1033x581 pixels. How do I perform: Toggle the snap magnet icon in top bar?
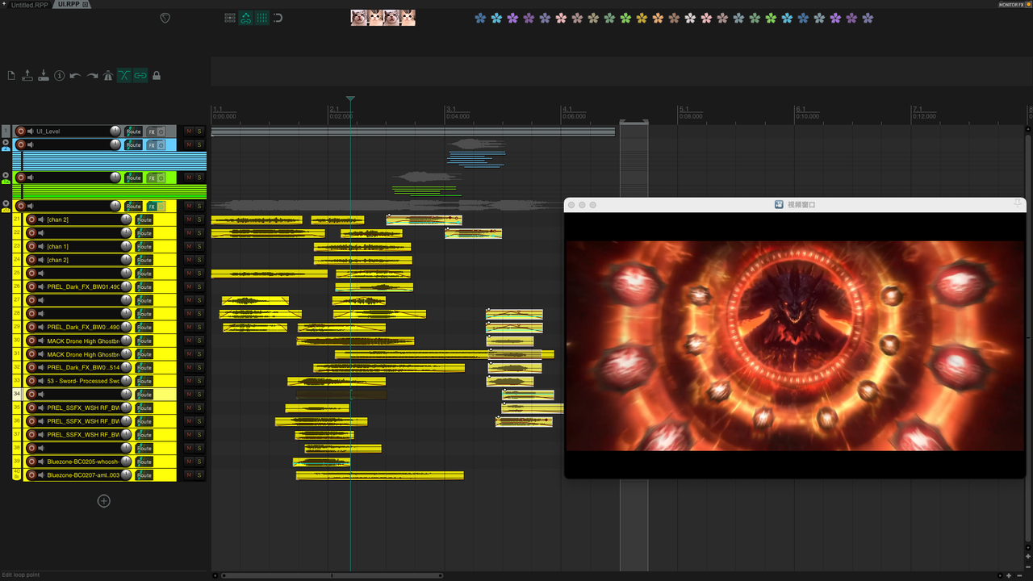click(278, 18)
